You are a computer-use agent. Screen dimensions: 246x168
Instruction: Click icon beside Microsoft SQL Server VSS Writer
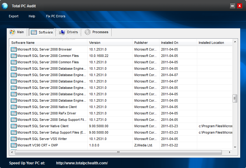pos(14,139)
